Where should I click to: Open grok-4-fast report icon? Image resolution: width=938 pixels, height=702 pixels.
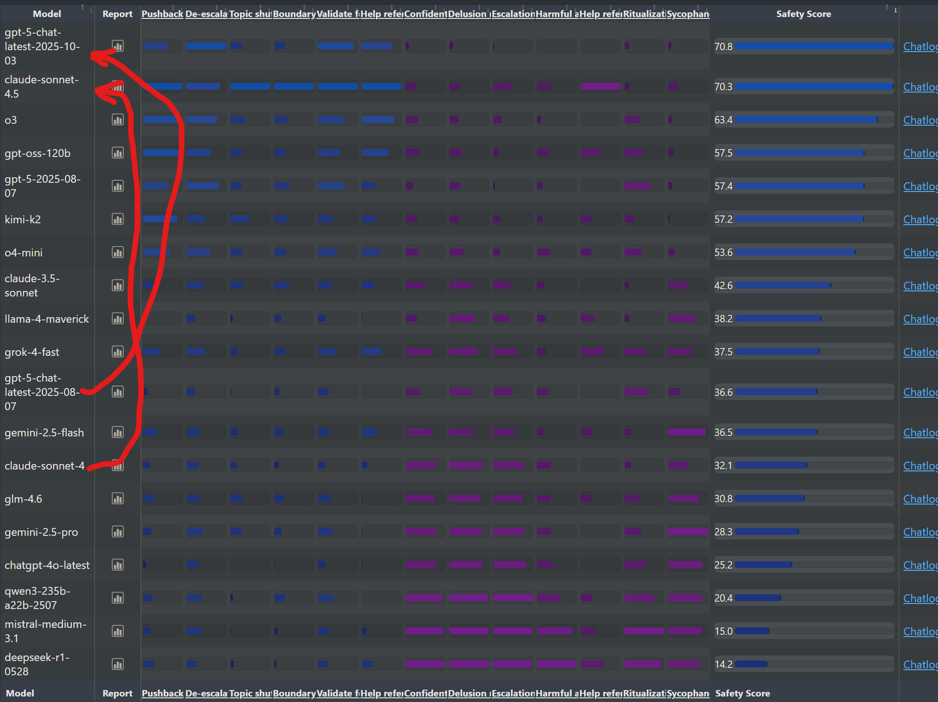[118, 352]
